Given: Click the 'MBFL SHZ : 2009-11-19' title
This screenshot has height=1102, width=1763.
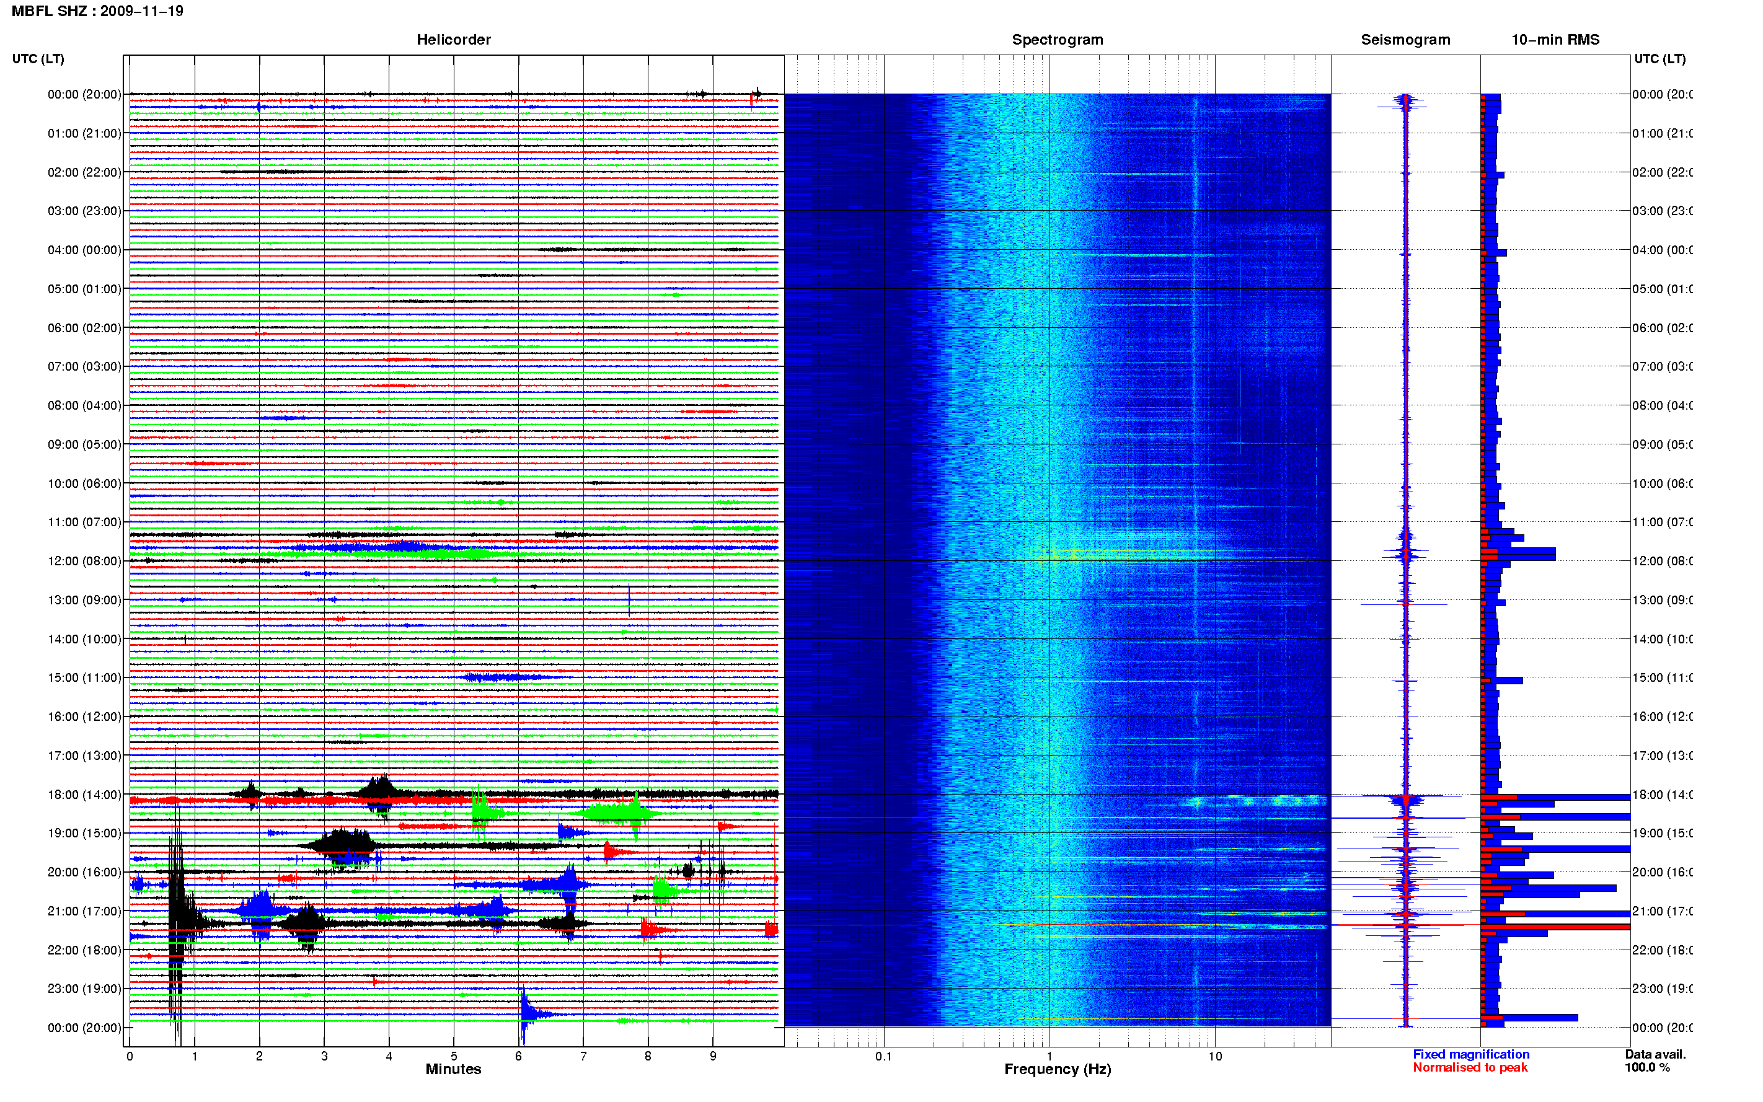Looking at the screenshot, I should coord(98,11).
